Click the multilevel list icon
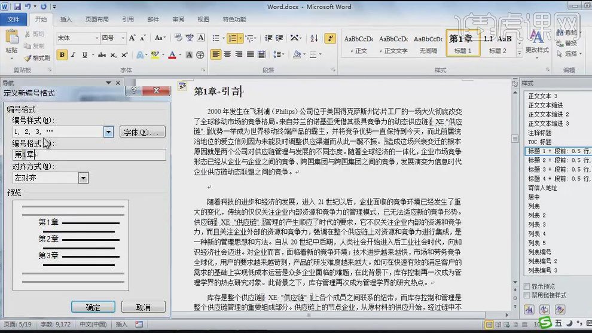 pos(249,38)
